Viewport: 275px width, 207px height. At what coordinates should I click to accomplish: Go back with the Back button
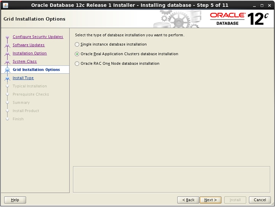point(188,200)
